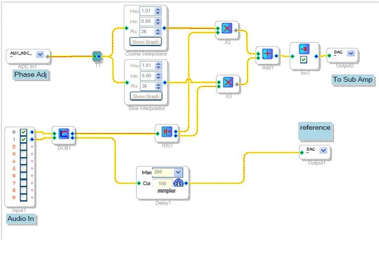Image resolution: width=379 pixels, height=267 pixels.
Task: Uncheck Input1 channel 1 checkbox
Action: coord(23,139)
